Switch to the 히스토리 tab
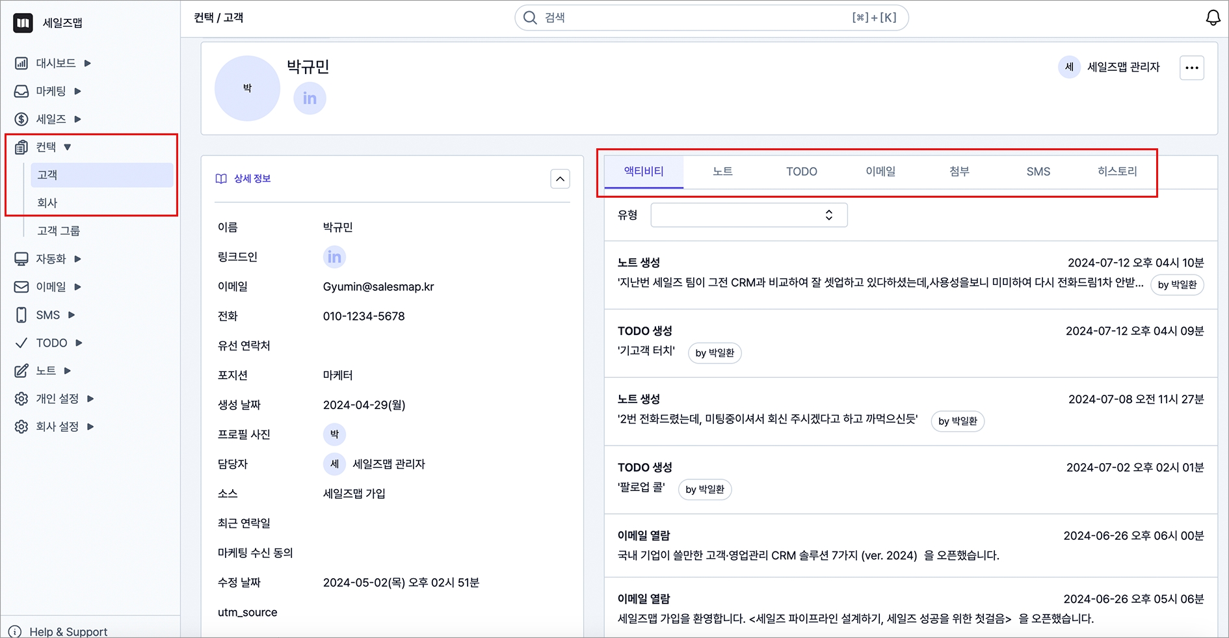The height and width of the screenshot is (638, 1229). pos(1117,172)
